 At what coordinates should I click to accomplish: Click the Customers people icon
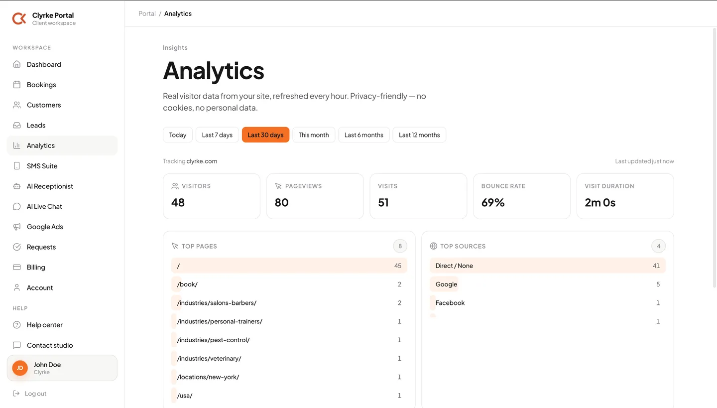[17, 105]
